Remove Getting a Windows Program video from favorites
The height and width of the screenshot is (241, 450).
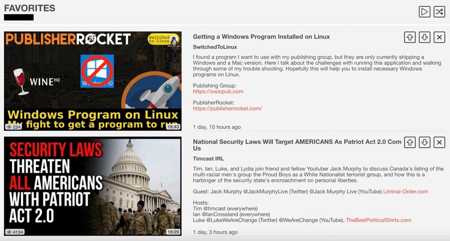point(439,37)
